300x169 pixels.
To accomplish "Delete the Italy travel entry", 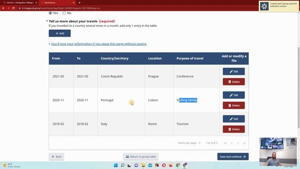I will (233, 129).
